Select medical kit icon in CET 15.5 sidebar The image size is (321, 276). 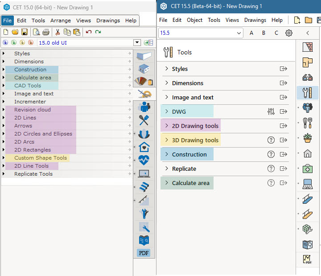(x=308, y=169)
